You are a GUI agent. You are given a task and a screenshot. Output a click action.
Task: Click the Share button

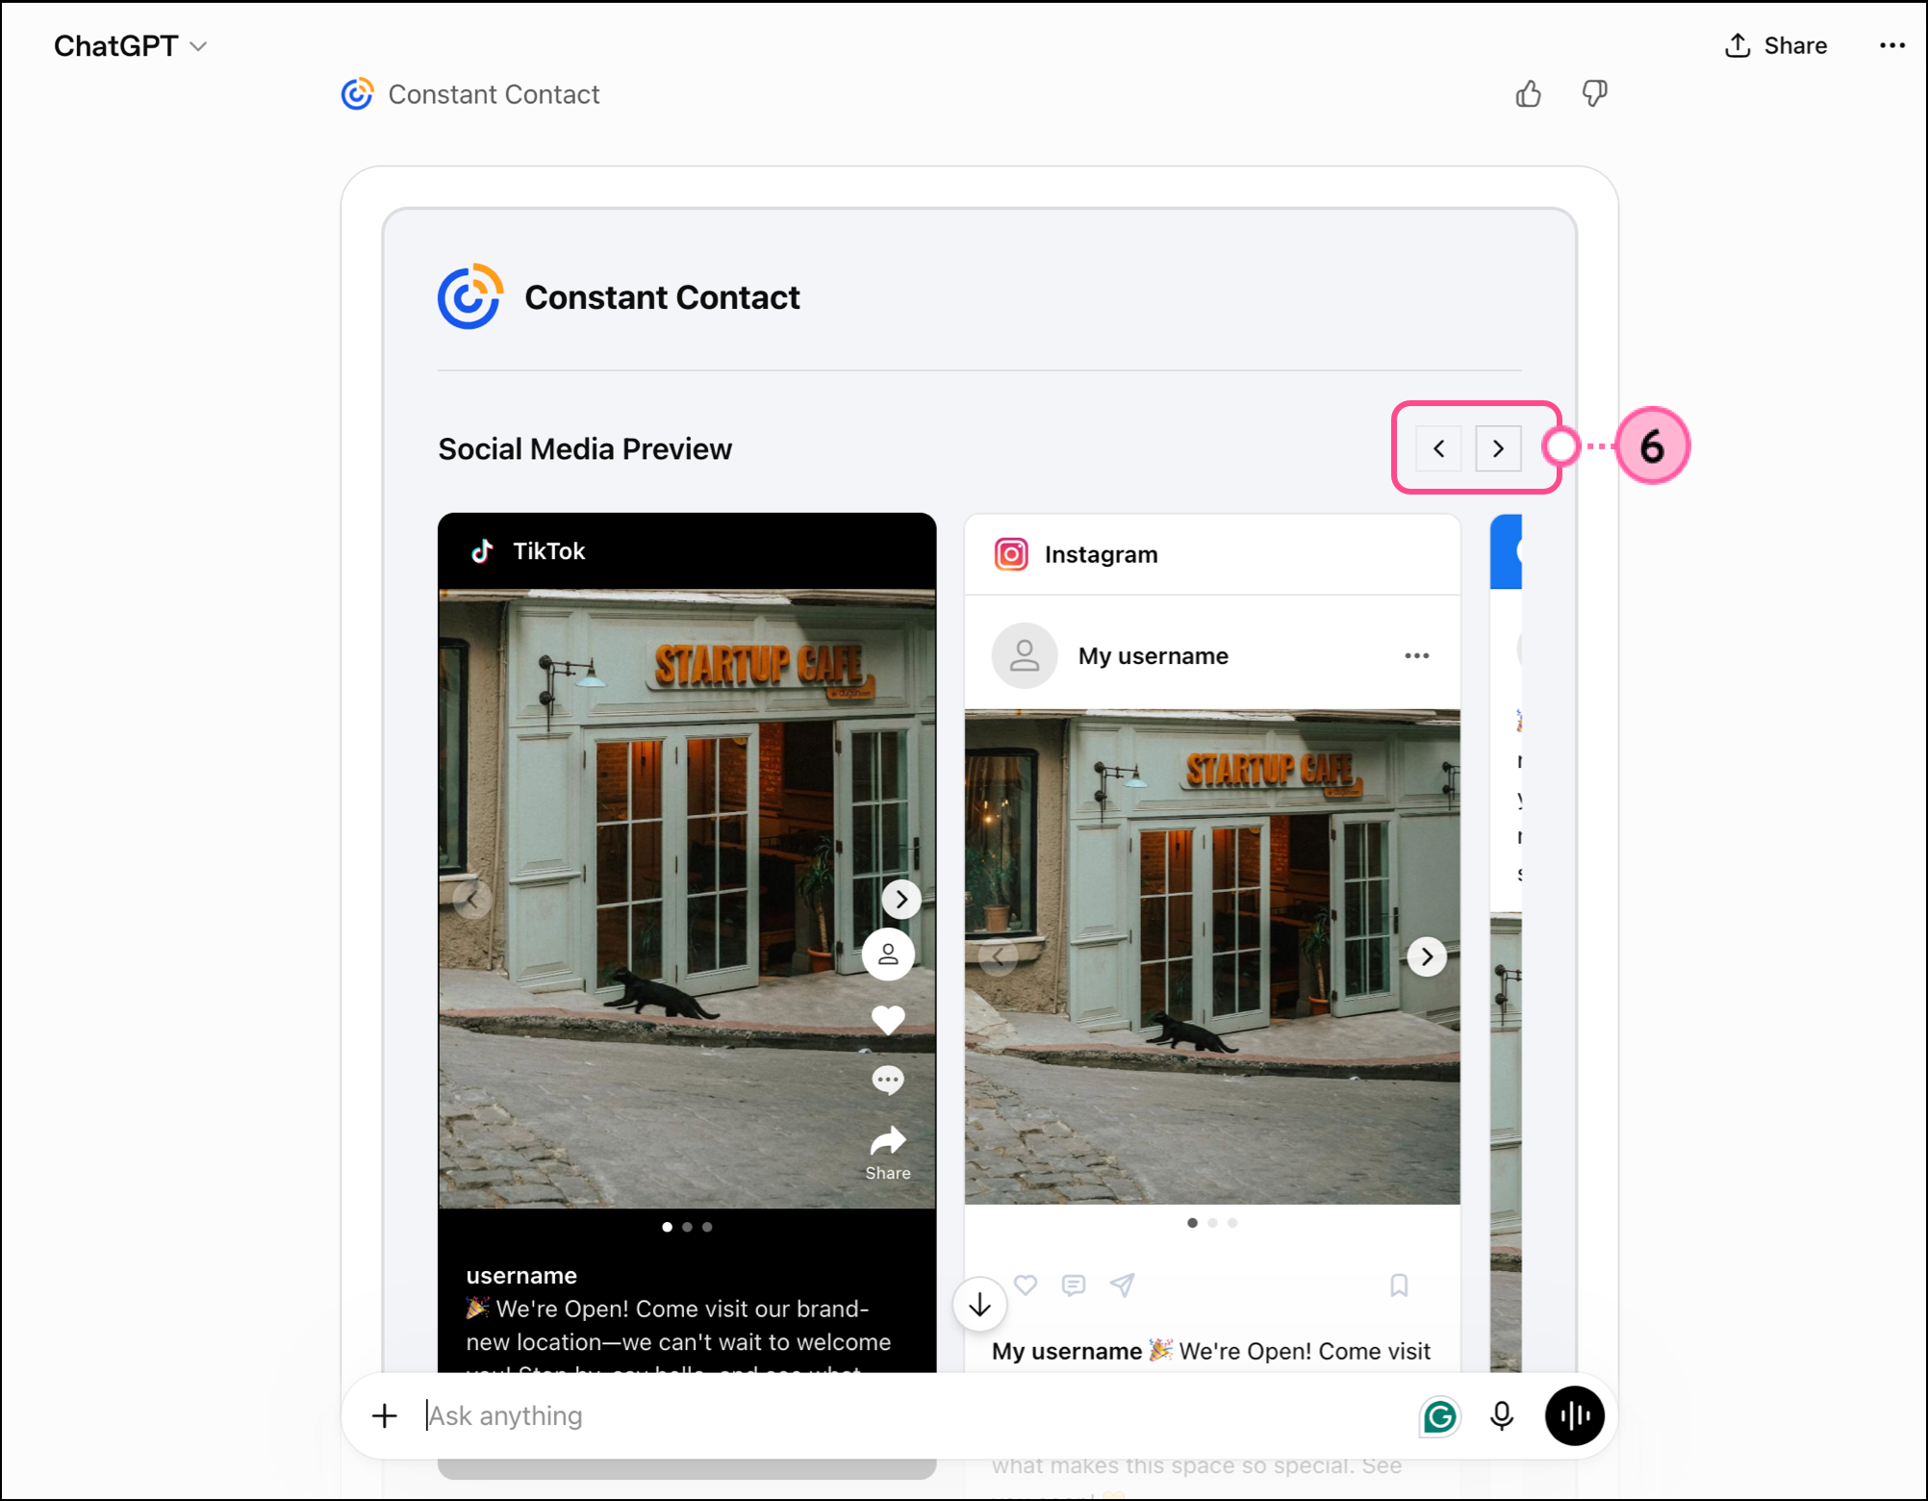point(1776,45)
